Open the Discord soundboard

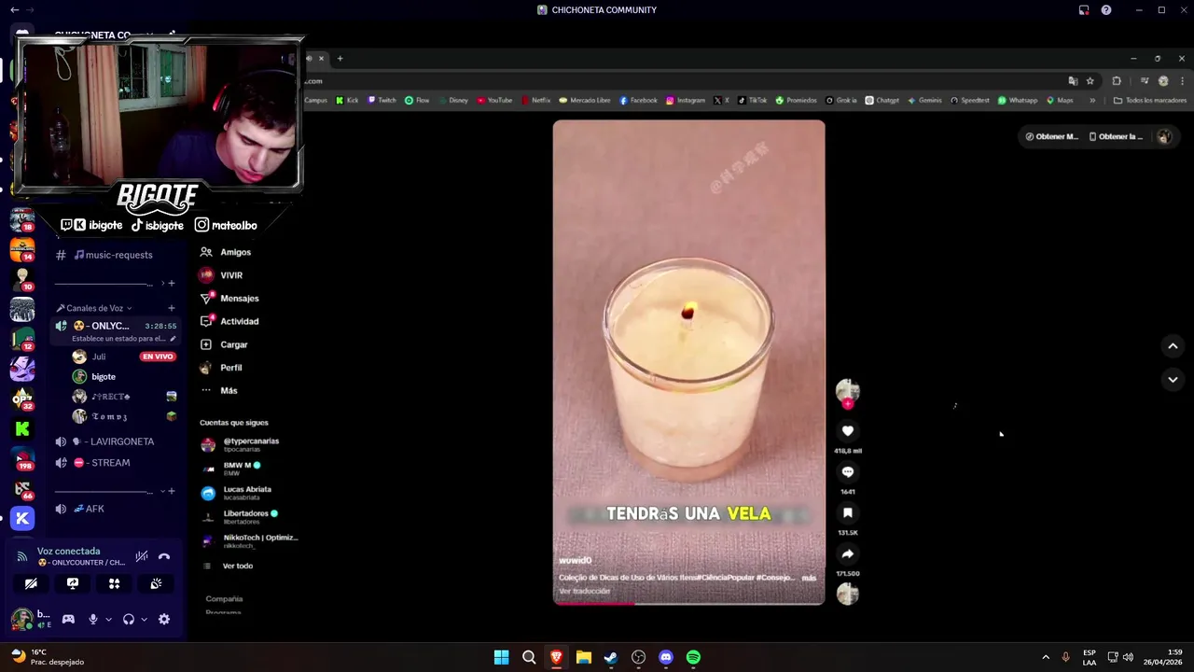156,583
